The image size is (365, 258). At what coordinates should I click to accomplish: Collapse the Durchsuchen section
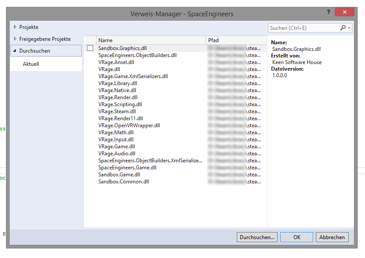tap(14, 50)
